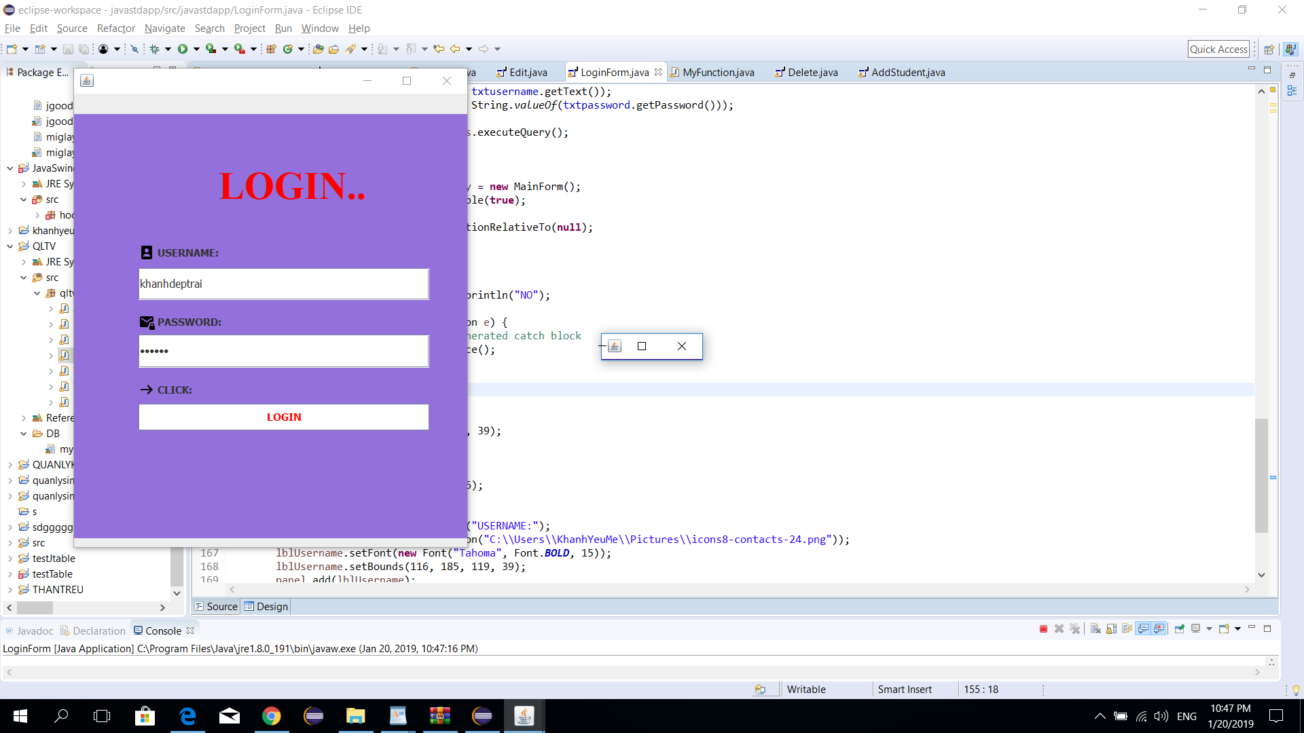Toggle Scroll Lock in the Console toolbar
This screenshot has height=733, width=1304.
1111,629
